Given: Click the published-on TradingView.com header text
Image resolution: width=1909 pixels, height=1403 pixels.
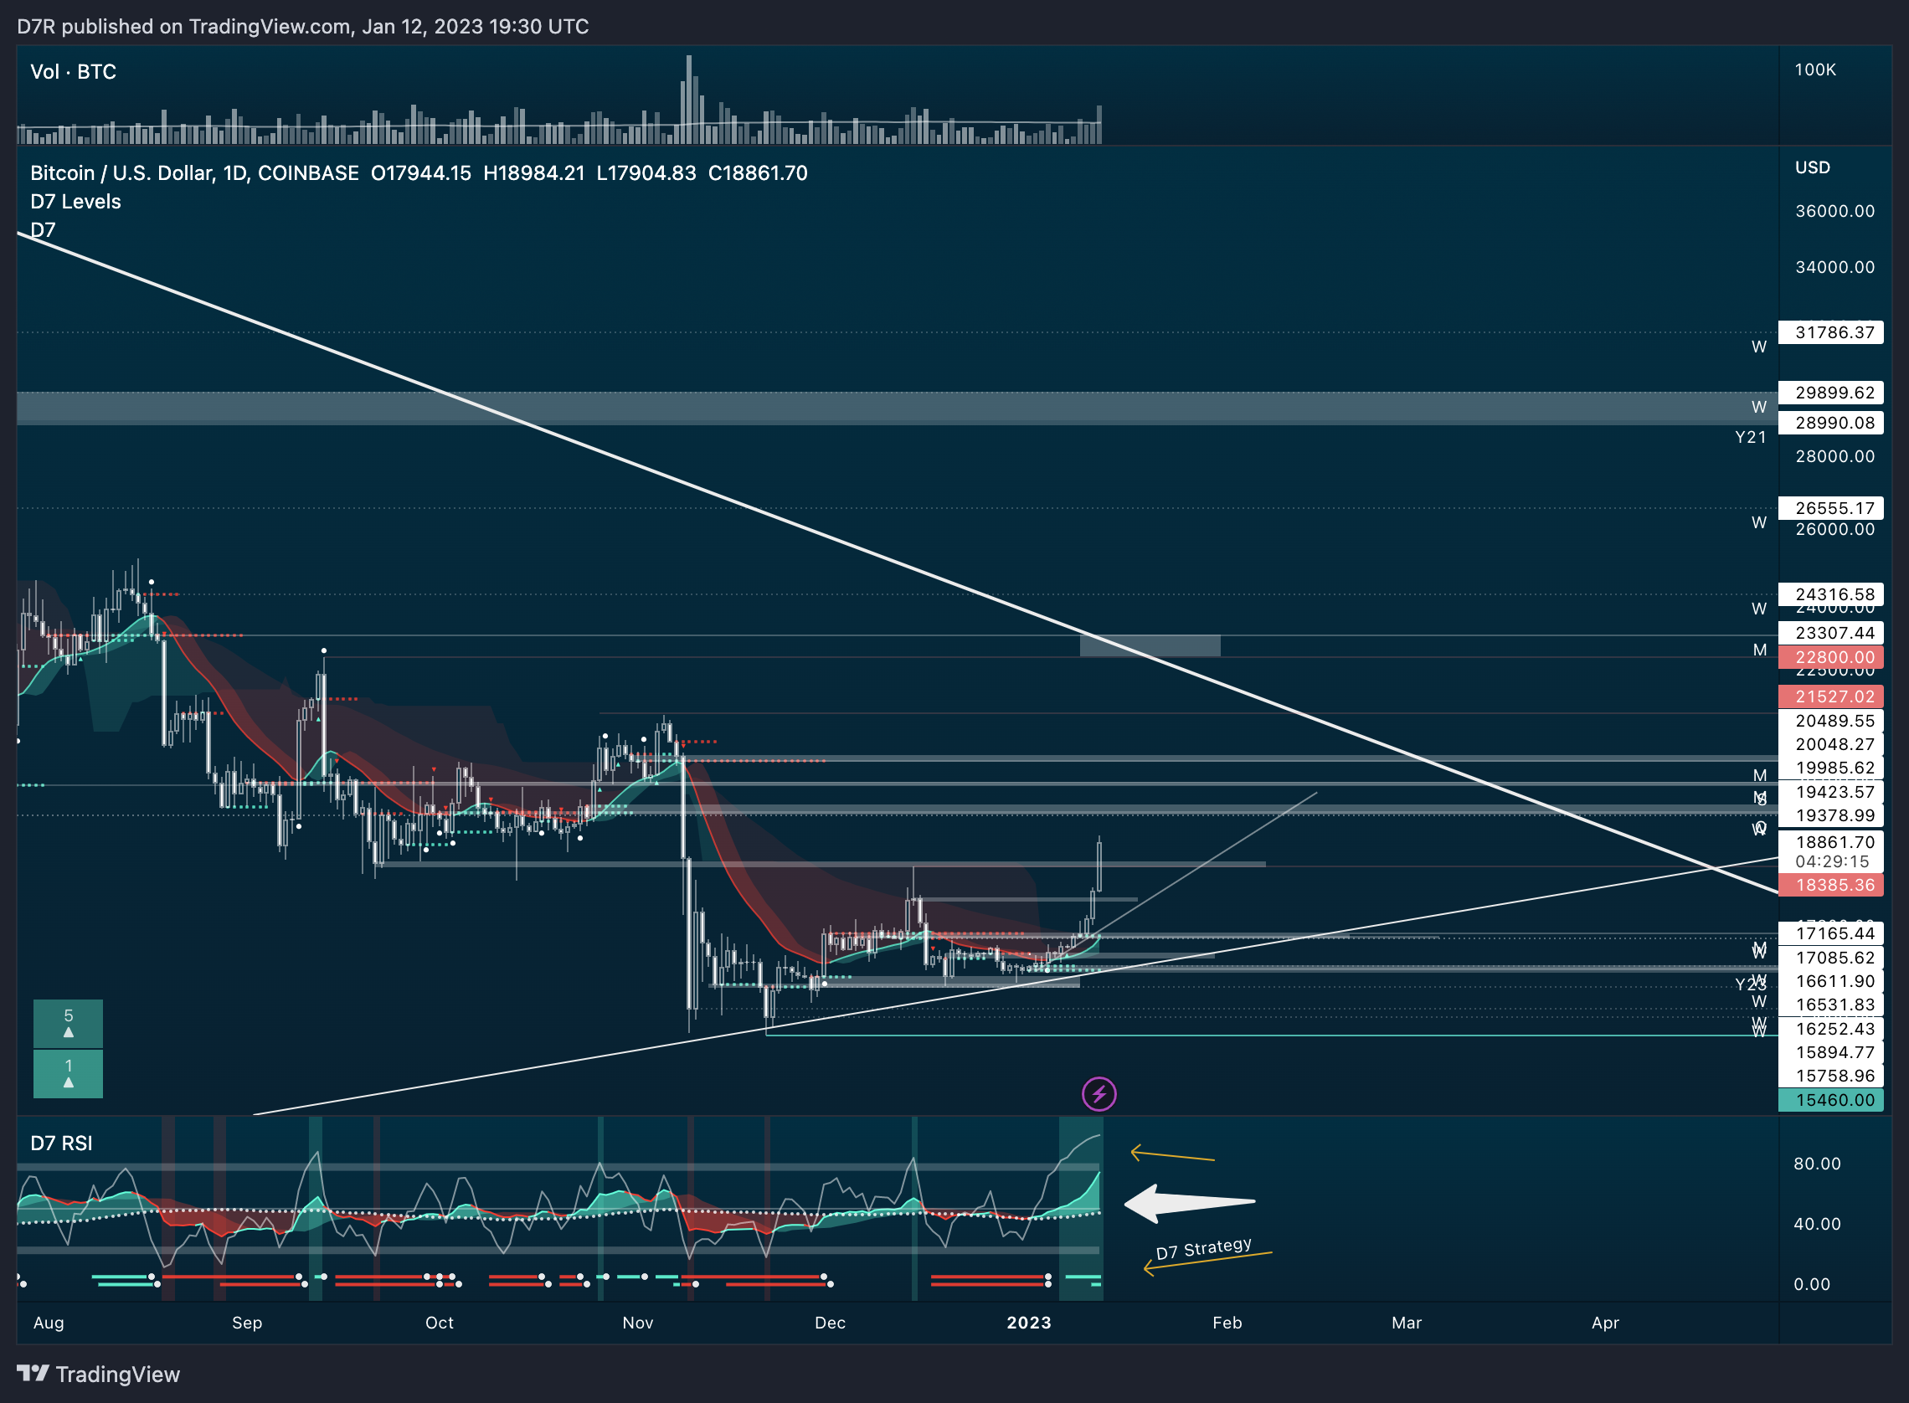Looking at the screenshot, I should tap(302, 26).
